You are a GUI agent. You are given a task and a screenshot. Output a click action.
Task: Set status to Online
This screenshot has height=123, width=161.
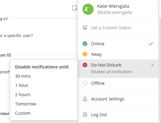[118, 44]
